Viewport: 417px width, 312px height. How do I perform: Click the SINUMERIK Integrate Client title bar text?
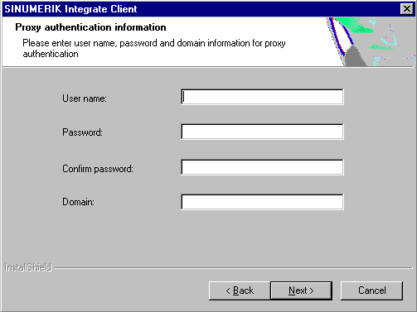pyautogui.click(x=70, y=9)
